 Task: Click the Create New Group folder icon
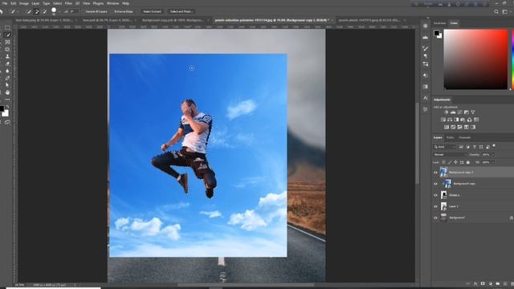(x=498, y=283)
